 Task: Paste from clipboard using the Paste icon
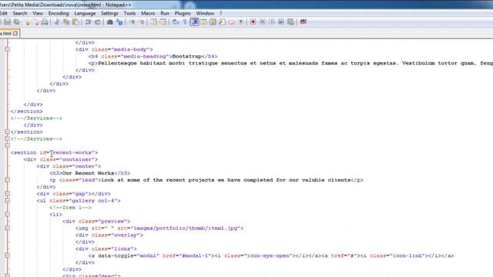pos(75,22)
